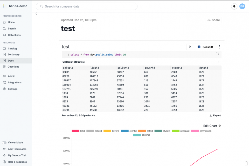
Task: Open Edit Chart settings
Action: 210,126
